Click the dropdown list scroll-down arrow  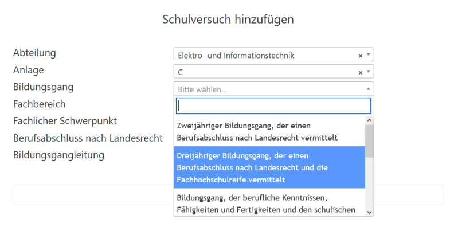point(369,212)
